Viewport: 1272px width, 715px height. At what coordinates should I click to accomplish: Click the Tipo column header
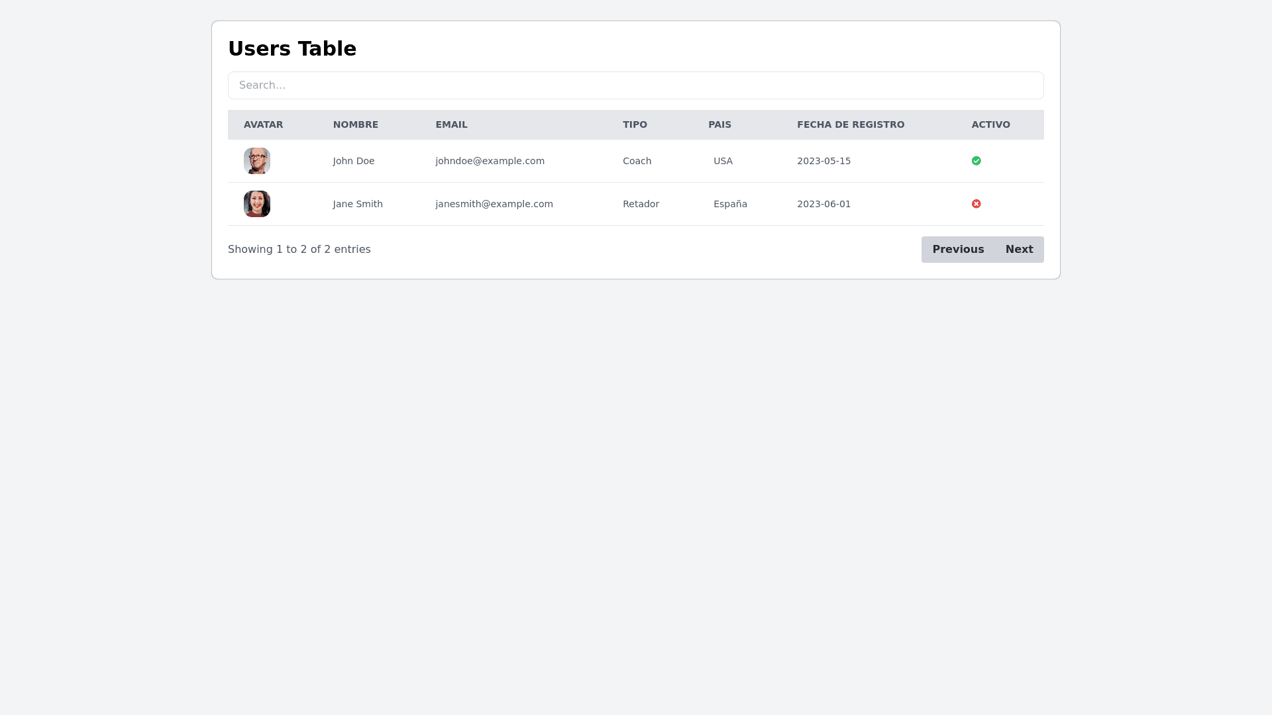(635, 124)
